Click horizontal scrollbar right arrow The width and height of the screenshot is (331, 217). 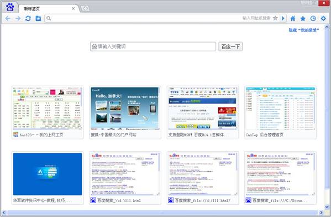pos(321,213)
